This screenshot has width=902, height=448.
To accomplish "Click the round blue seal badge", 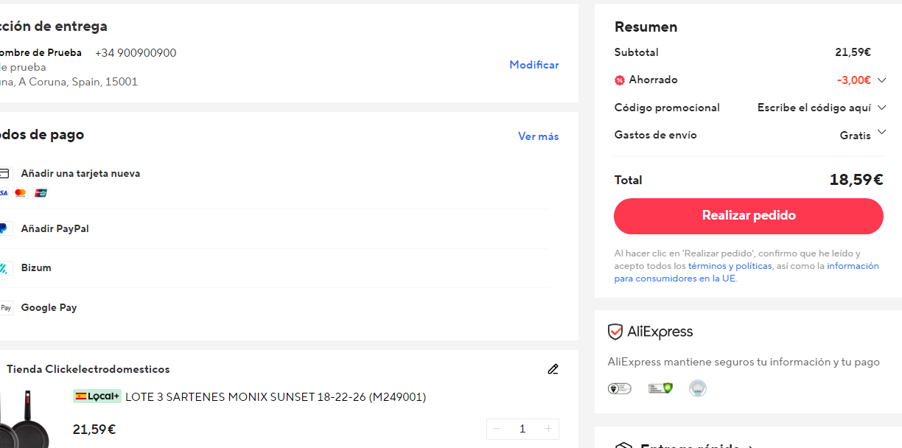I will point(698,388).
